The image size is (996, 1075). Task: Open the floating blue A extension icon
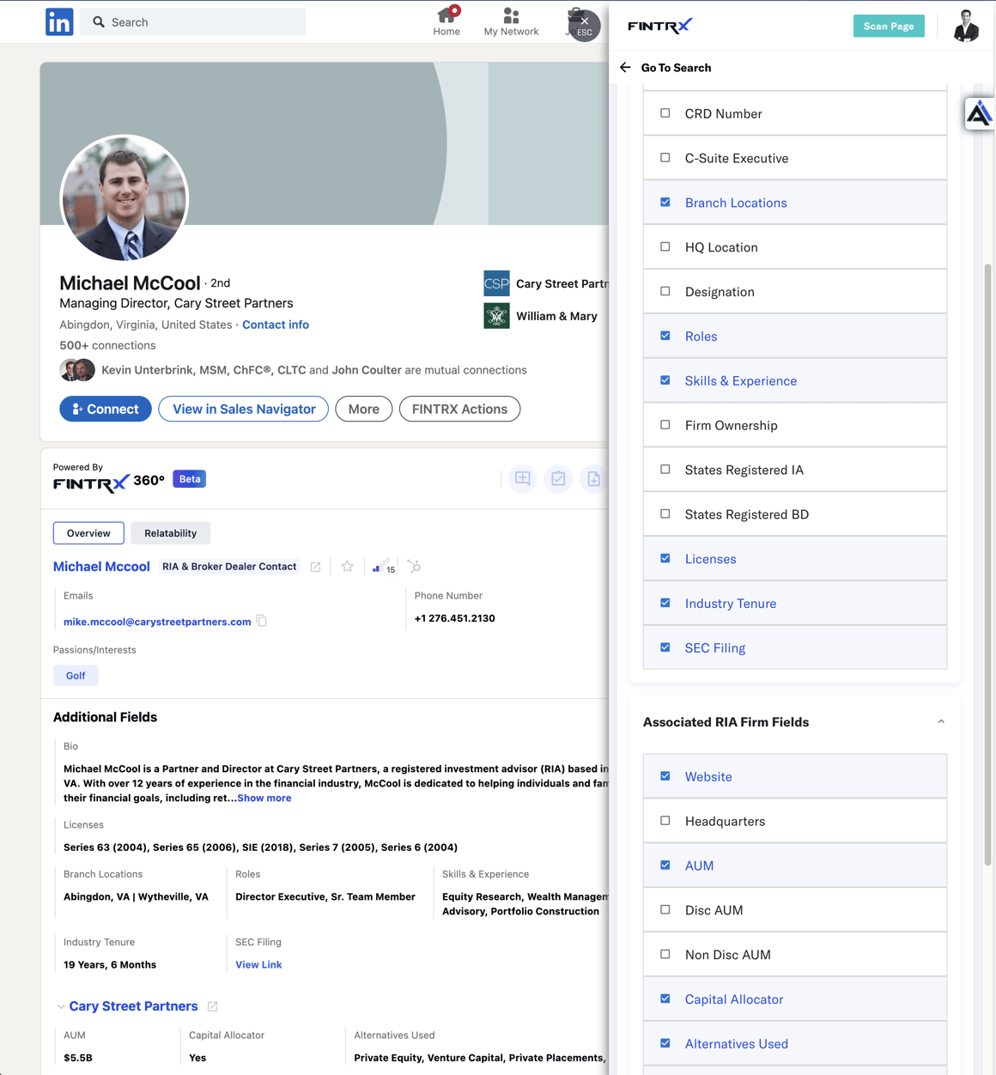(979, 113)
